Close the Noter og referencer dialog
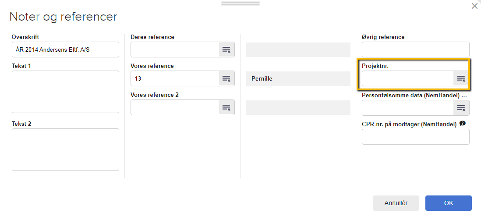The image size is (481, 220). pyautogui.click(x=474, y=6)
